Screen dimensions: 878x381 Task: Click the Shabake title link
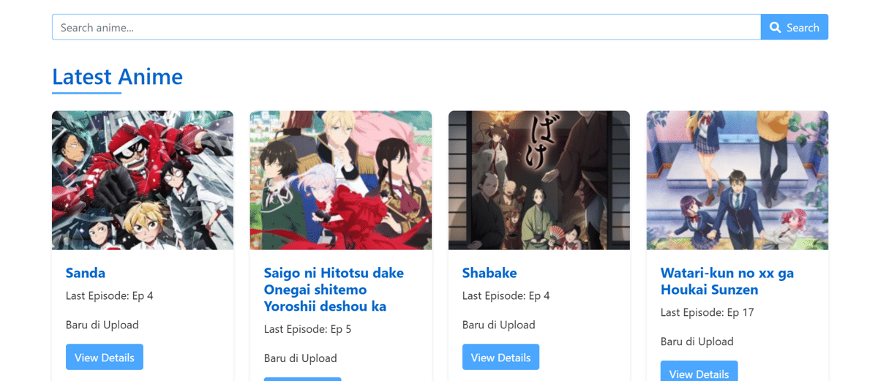(x=489, y=273)
